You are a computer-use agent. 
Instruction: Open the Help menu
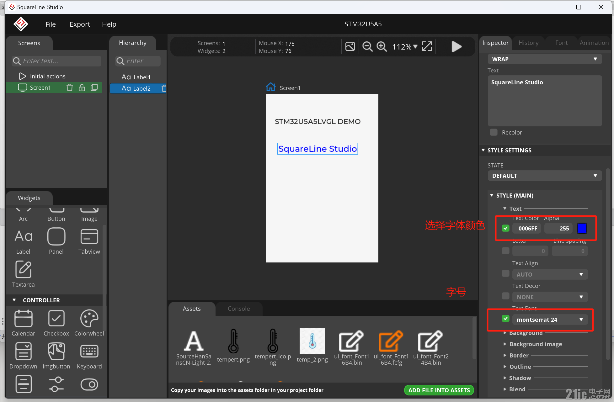109,24
